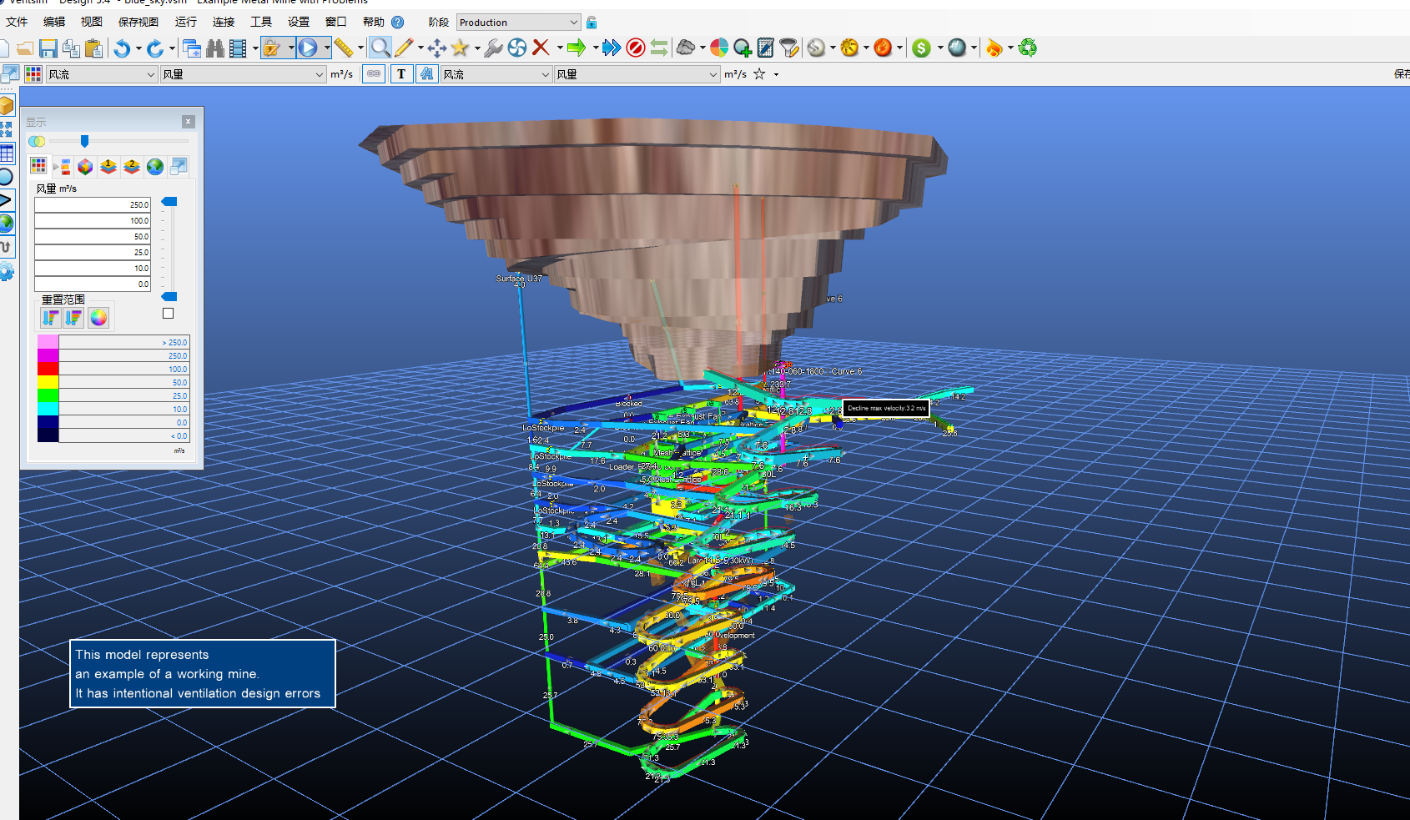The image size is (1410, 820).
Task: Expand the pencil draw tool dropdown arrow
Action: (x=420, y=48)
